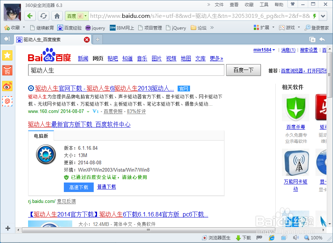The width and height of the screenshot is (333, 243).
Task: Open the jquery PHP bookmark
Action: (x=95, y=28)
